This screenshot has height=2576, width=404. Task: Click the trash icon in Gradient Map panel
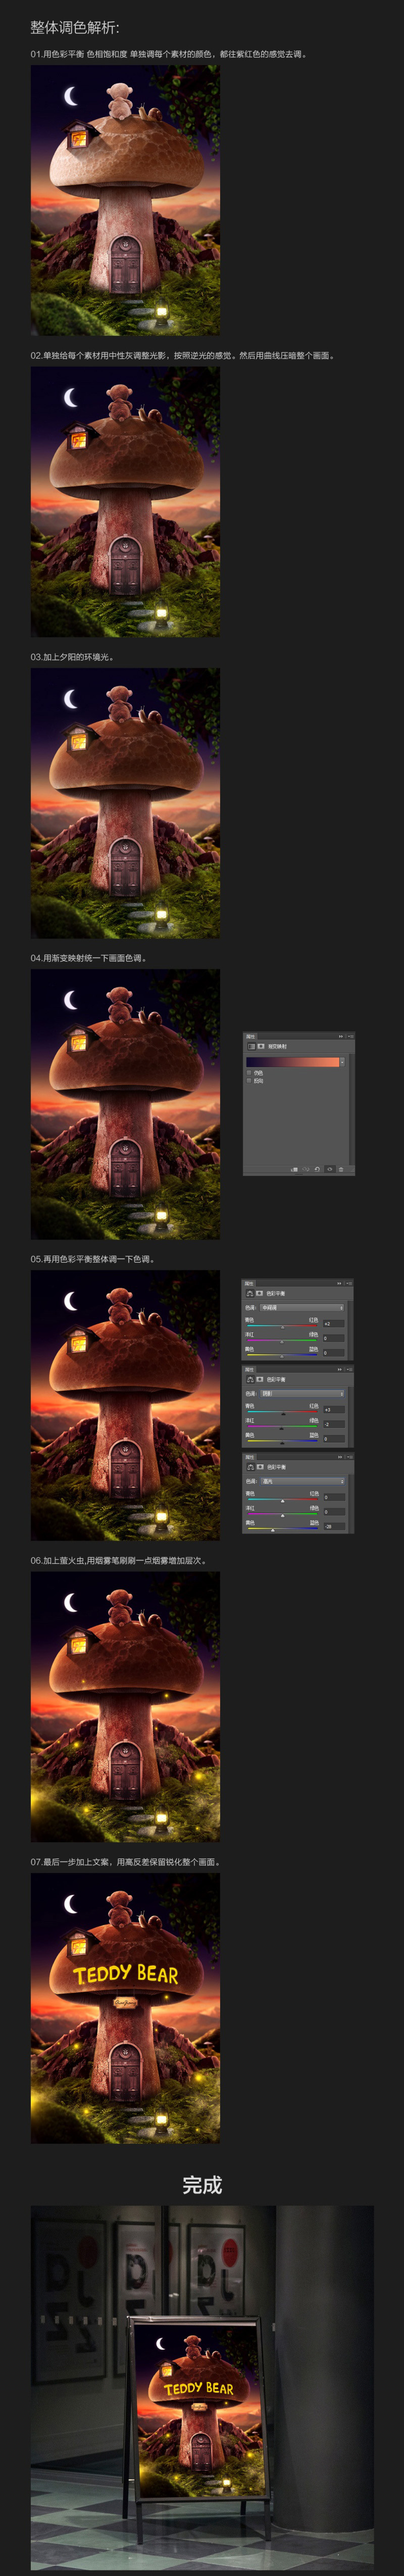(x=341, y=1169)
